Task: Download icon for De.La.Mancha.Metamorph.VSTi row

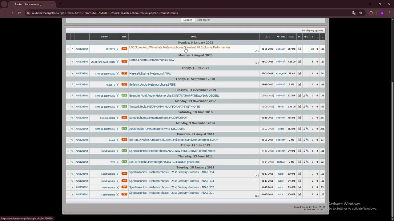Action: click(x=299, y=162)
